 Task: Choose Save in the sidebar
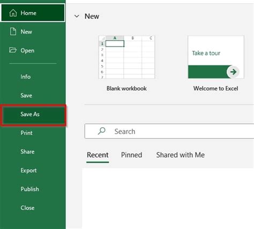pos(26,95)
